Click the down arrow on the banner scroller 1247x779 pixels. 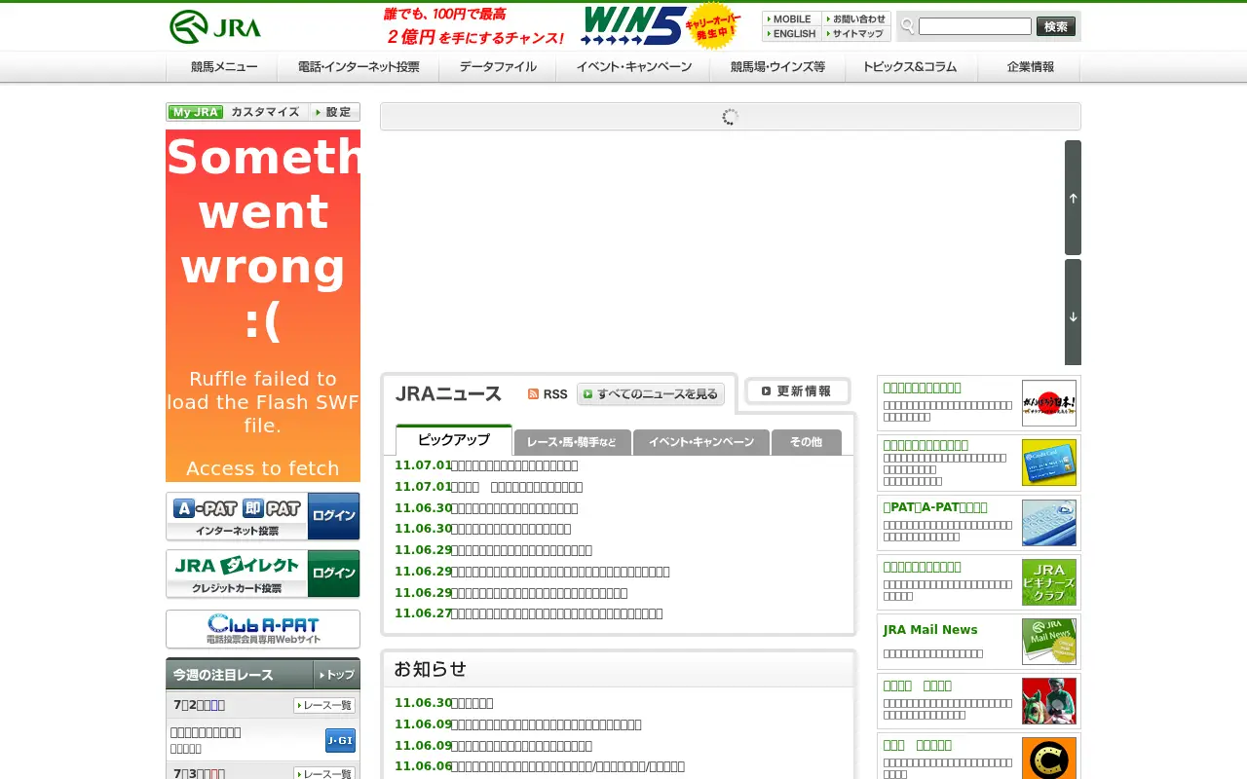(1073, 313)
